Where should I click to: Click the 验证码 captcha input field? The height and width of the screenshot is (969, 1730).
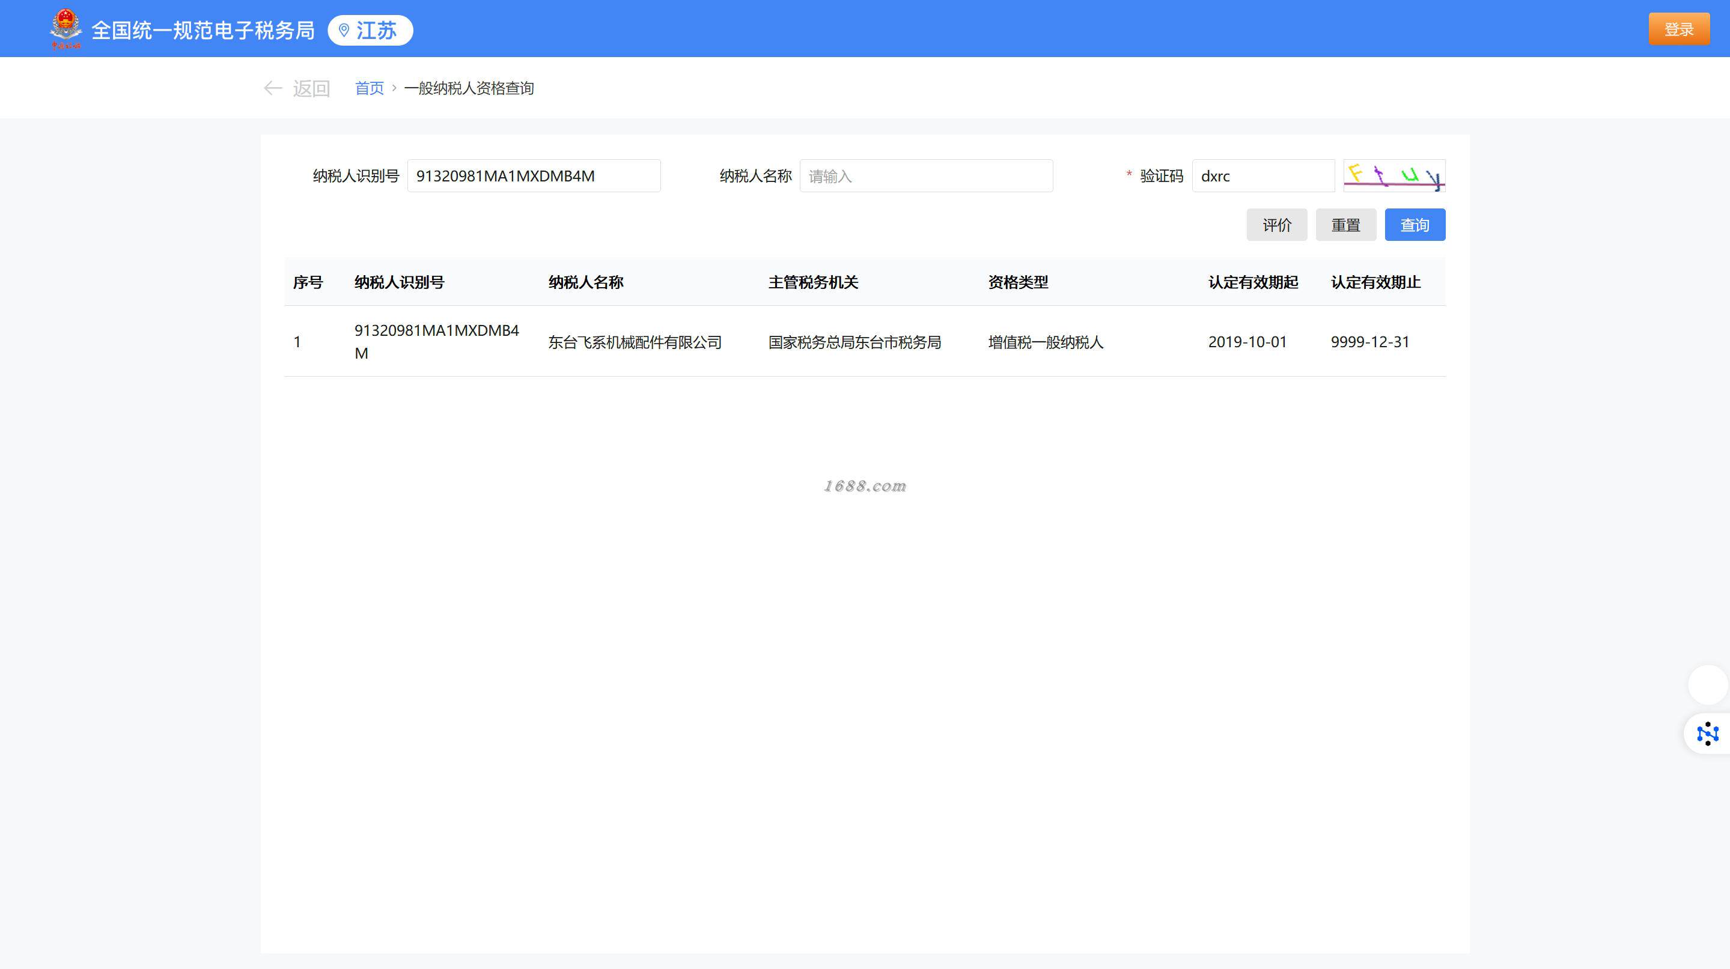(x=1262, y=176)
